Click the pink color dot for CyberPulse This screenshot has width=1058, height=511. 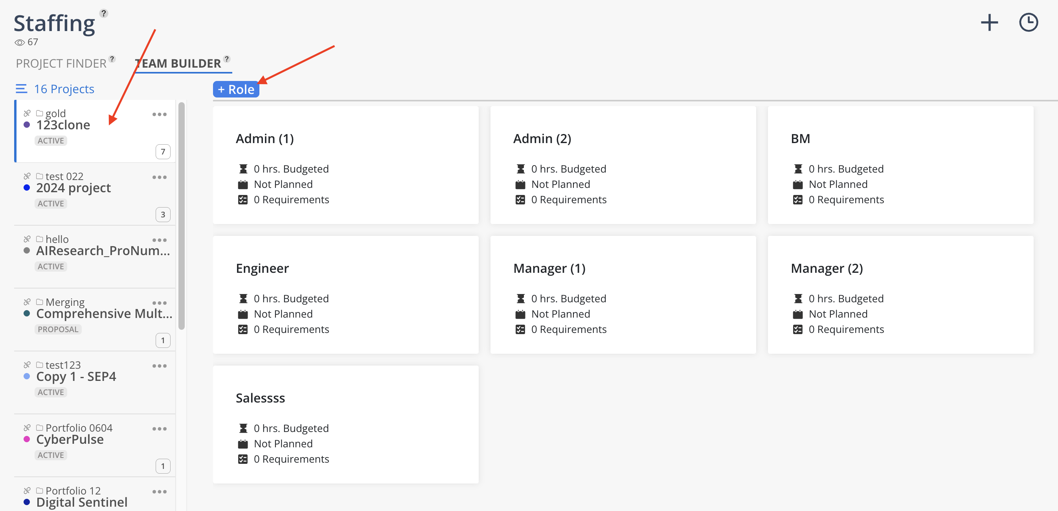click(x=27, y=439)
